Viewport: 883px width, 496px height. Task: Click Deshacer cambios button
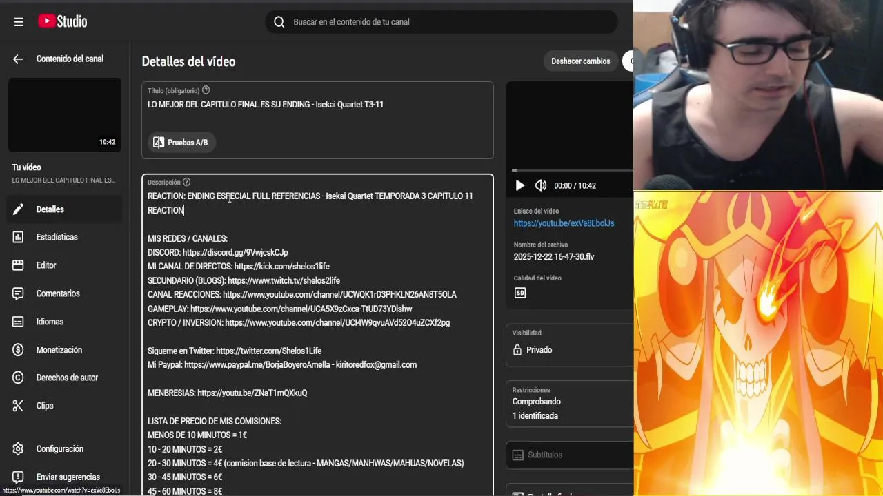click(x=581, y=61)
